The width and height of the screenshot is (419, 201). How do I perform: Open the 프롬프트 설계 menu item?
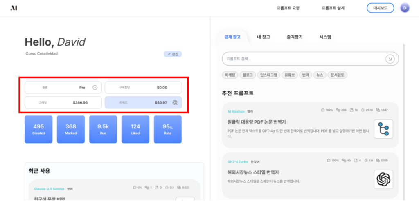[333, 8]
